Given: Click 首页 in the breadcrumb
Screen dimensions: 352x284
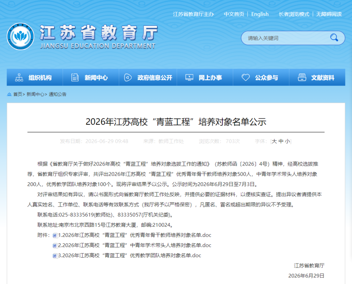Looking at the screenshot, I should (18, 94).
